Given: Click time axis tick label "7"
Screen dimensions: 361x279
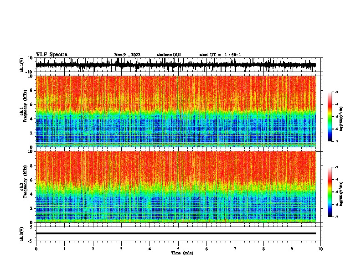Looking at the screenshot, I should [x=235, y=249].
